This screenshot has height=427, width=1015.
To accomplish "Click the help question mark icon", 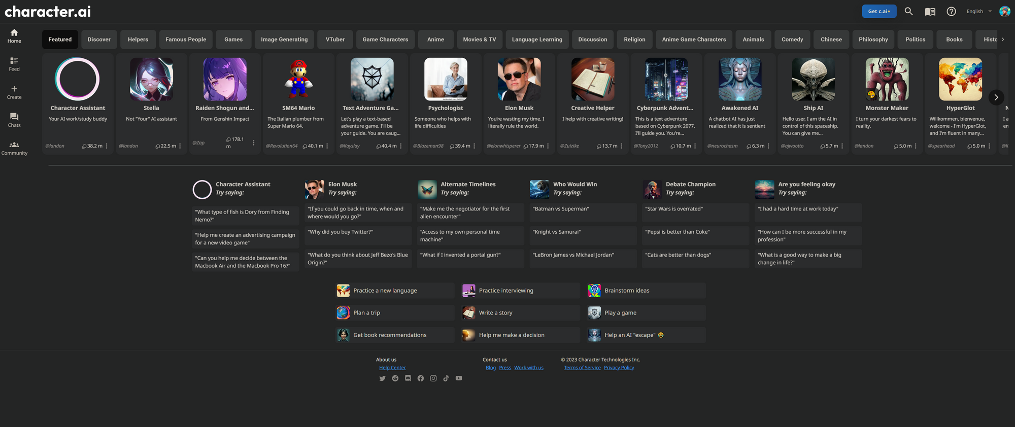I will (x=951, y=11).
